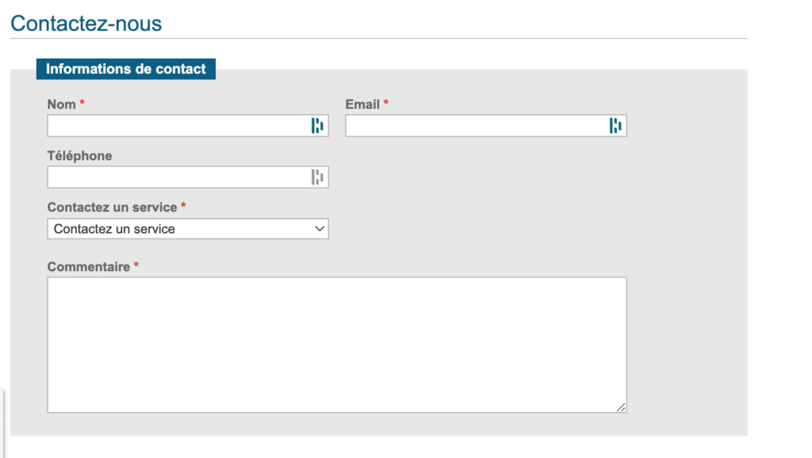The height and width of the screenshot is (458, 812).
Task: Click the Nom field label
Action: pyautogui.click(x=62, y=105)
